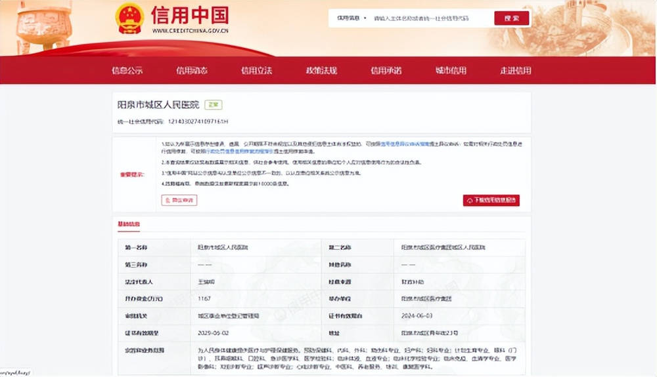Click the red download credit report button
Screen dimensions: 657x377
click(x=491, y=200)
